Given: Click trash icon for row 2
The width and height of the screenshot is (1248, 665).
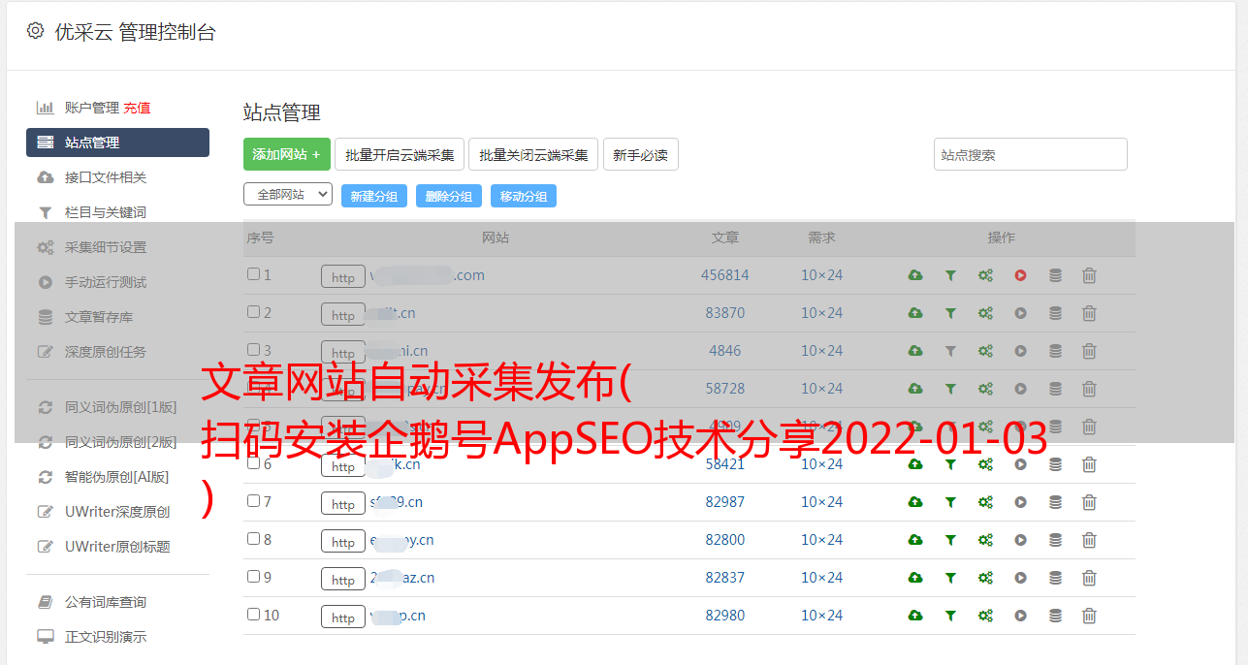Looking at the screenshot, I should tap(1089, 313).
